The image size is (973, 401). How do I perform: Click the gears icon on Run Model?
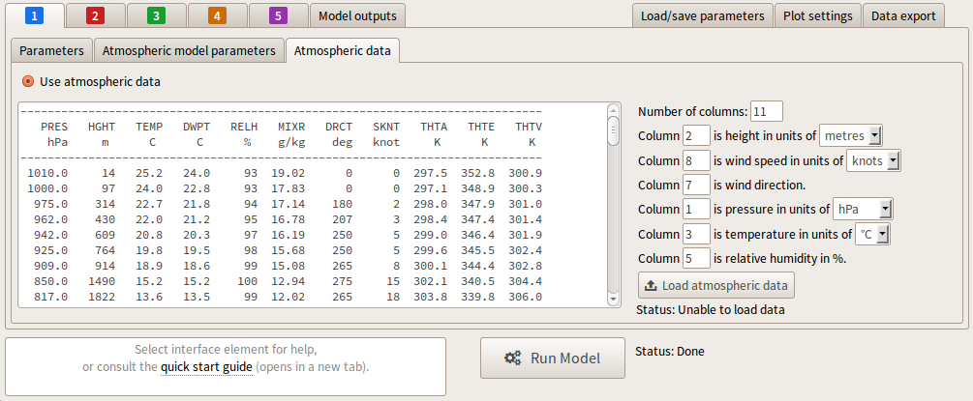click(x=512, y=358)
